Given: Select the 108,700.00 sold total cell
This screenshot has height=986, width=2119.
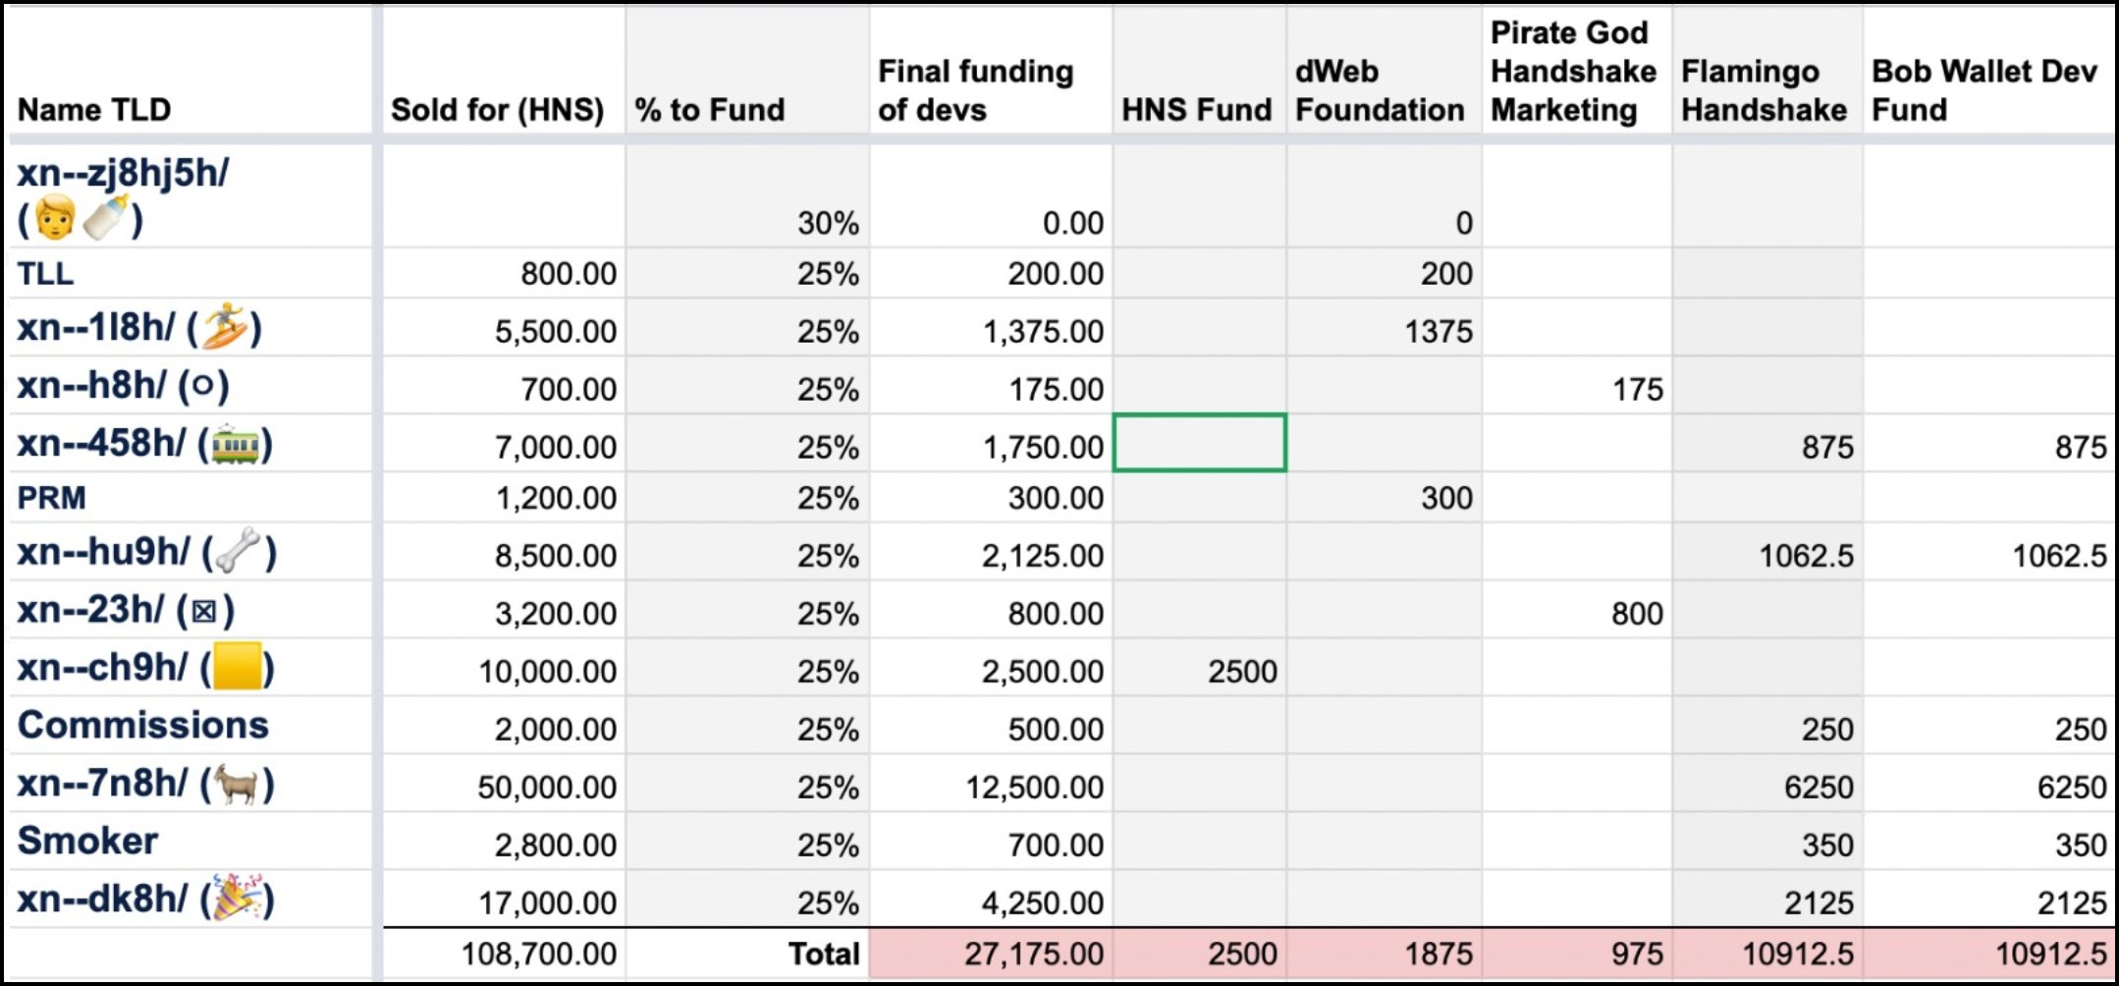Looking at the screenshot, I should tap(538, 954).
